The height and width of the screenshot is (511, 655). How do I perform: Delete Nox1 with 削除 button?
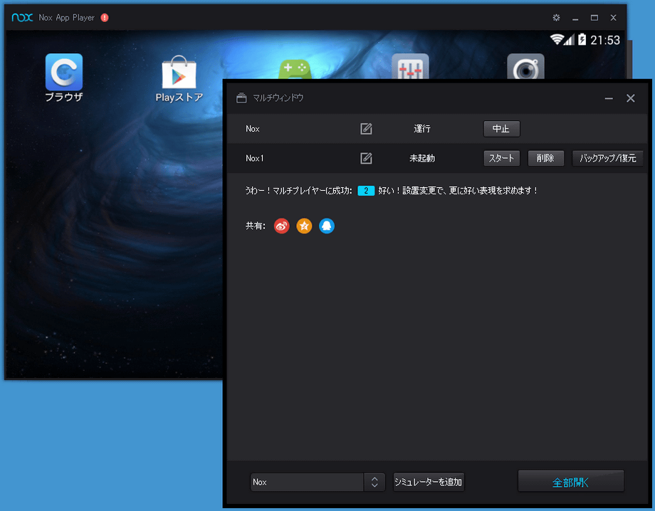(x=545, y=158)
